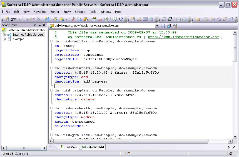Open the Properties toolbar icon

pos(94,19)
